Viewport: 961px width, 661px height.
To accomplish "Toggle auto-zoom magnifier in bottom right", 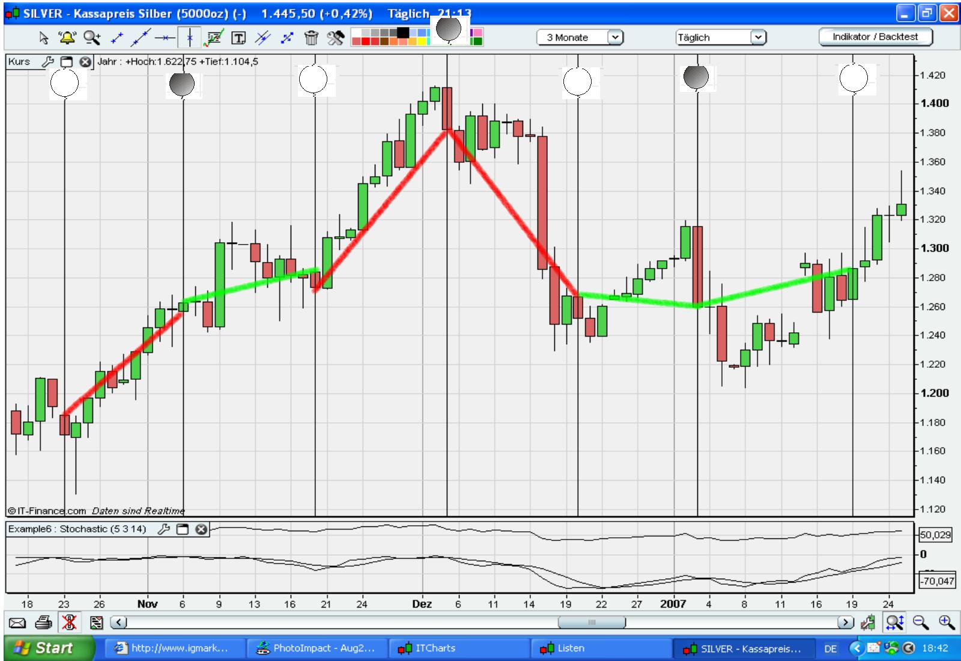I will (894, 623).
